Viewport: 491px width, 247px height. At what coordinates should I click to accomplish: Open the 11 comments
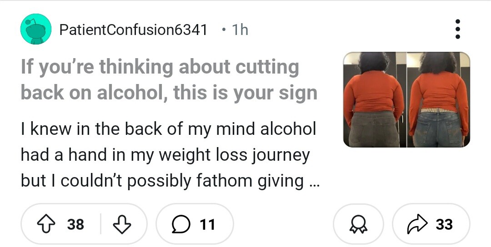point(195,224)
